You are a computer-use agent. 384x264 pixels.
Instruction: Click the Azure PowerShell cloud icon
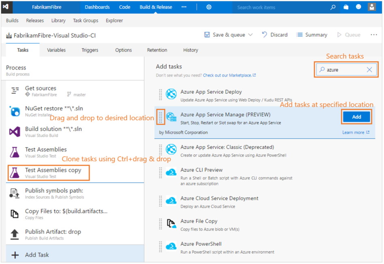(171, 246)
